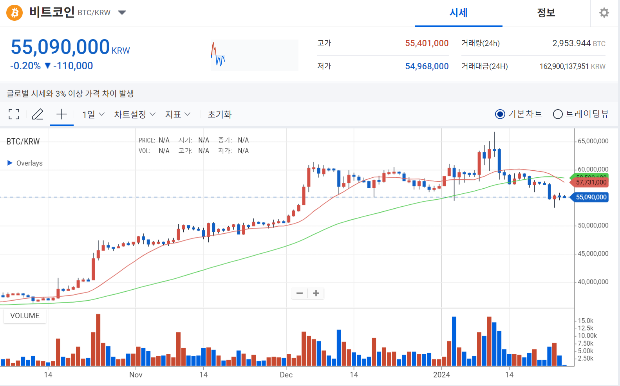Image resolution: width=620 pixels, height=386 pixels.
Task: Switch to the 시세 tab
Action: 459,13
